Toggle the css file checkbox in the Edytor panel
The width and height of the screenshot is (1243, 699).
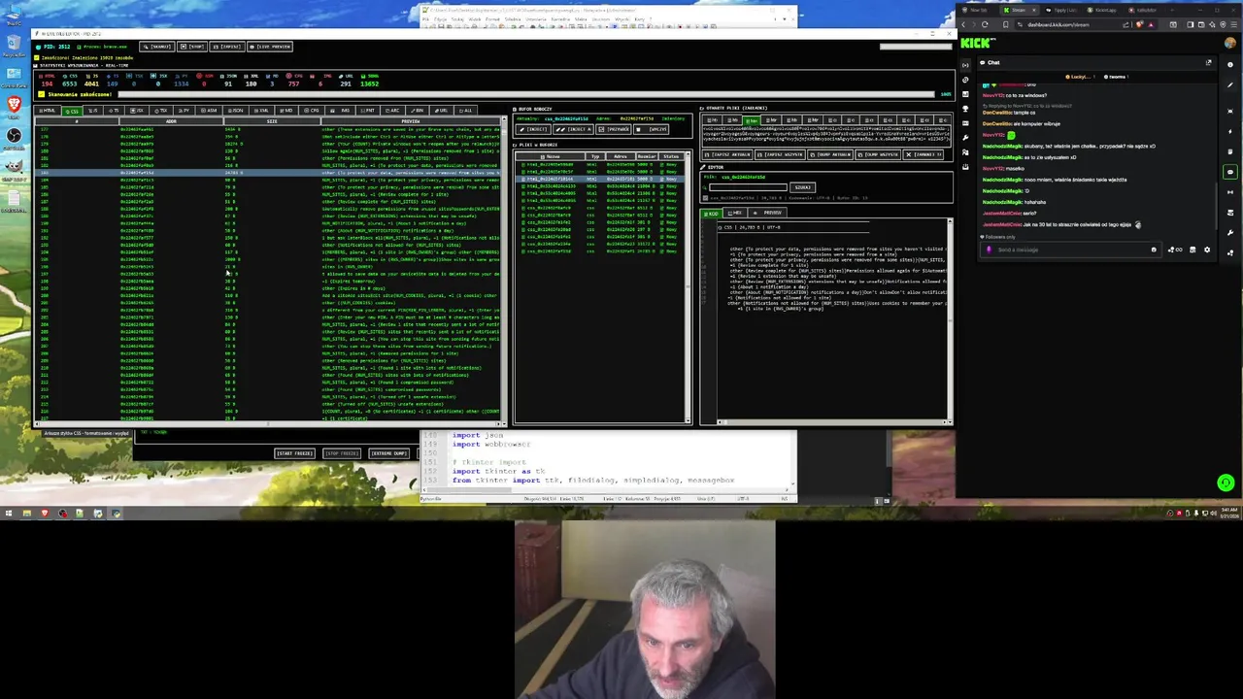(705, 198)
